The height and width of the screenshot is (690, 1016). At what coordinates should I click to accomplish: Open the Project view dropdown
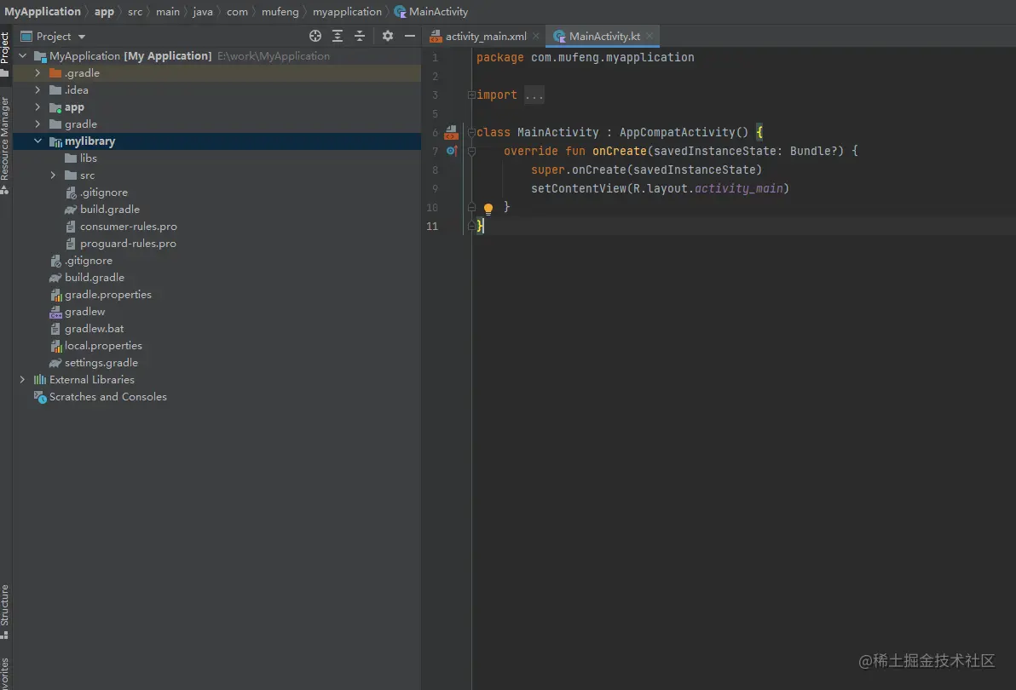tap(82, 37)
